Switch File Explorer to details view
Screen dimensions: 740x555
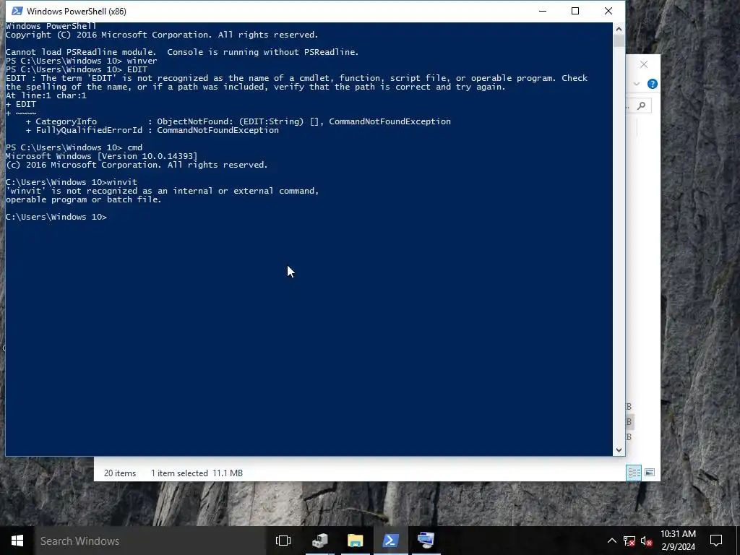pos(634,473)
